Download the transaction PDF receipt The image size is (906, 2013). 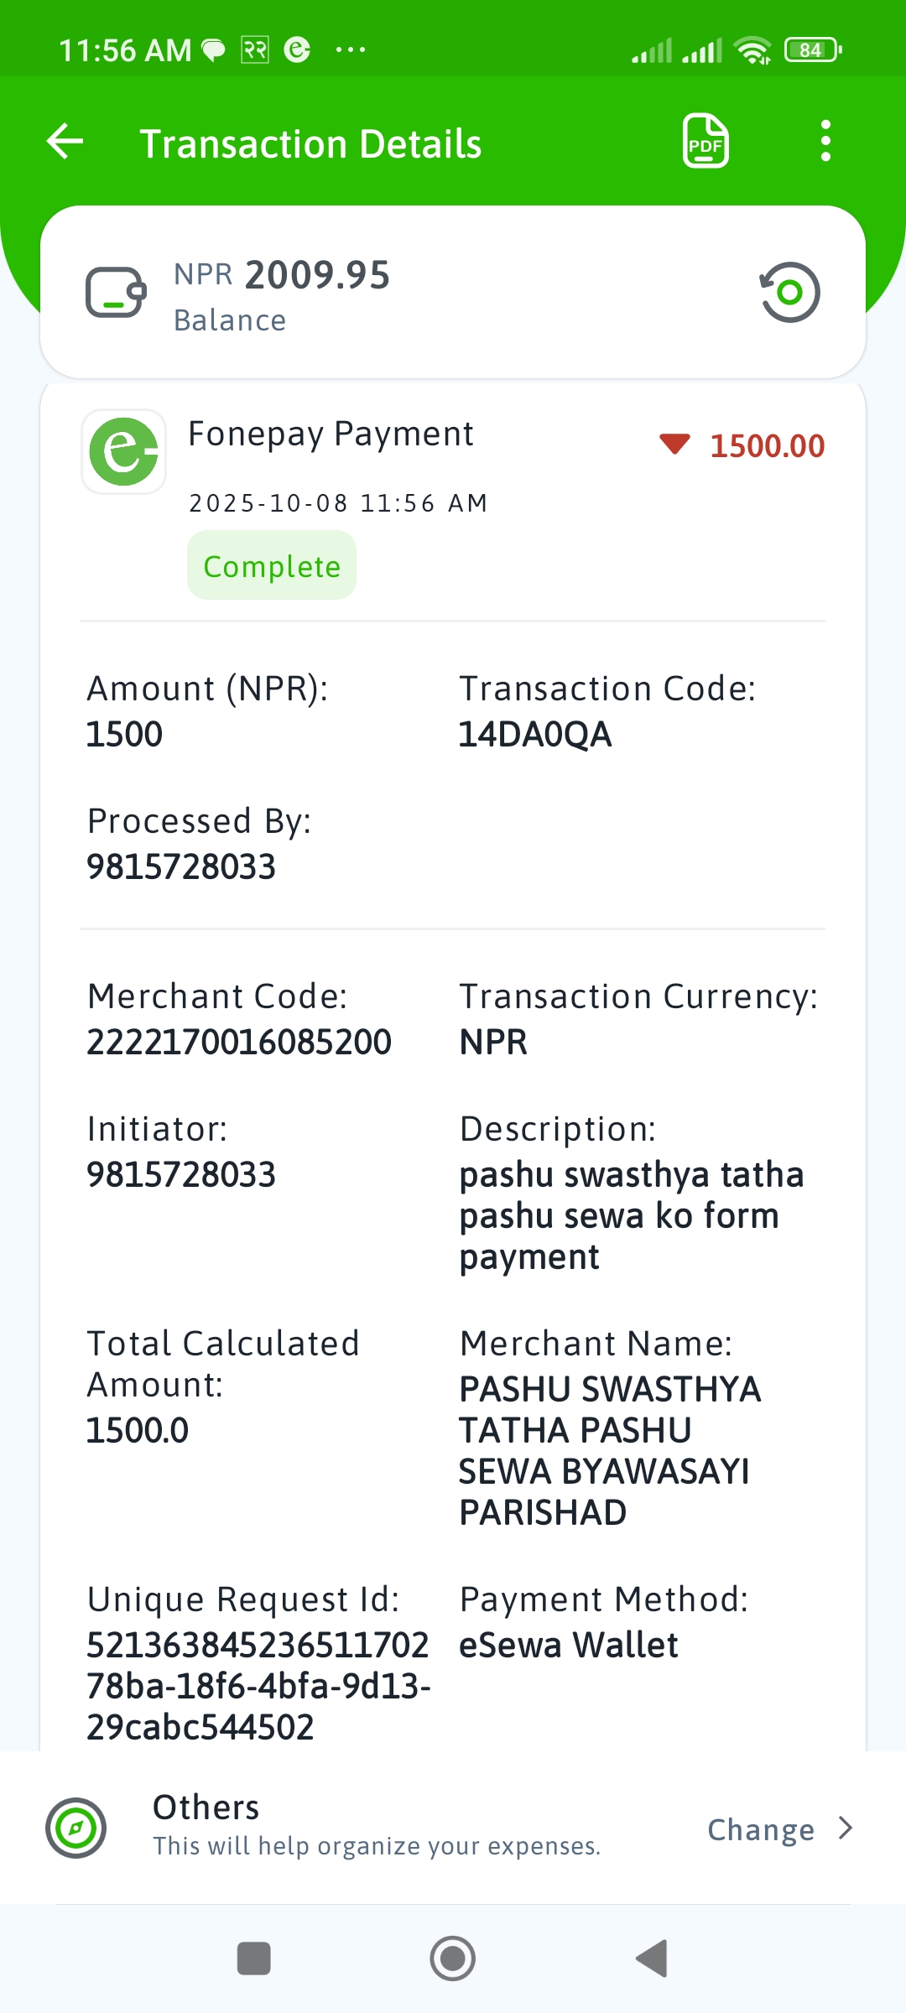click(706, 141)
